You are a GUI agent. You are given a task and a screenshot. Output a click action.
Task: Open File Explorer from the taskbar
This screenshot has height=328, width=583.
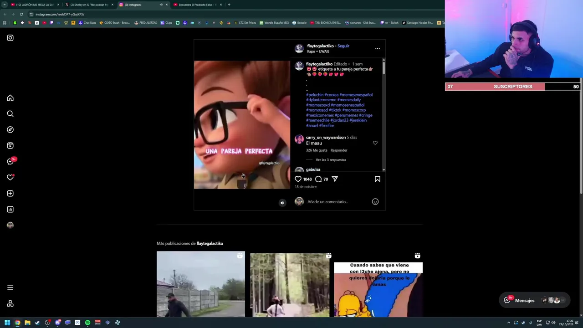point(27,323)
